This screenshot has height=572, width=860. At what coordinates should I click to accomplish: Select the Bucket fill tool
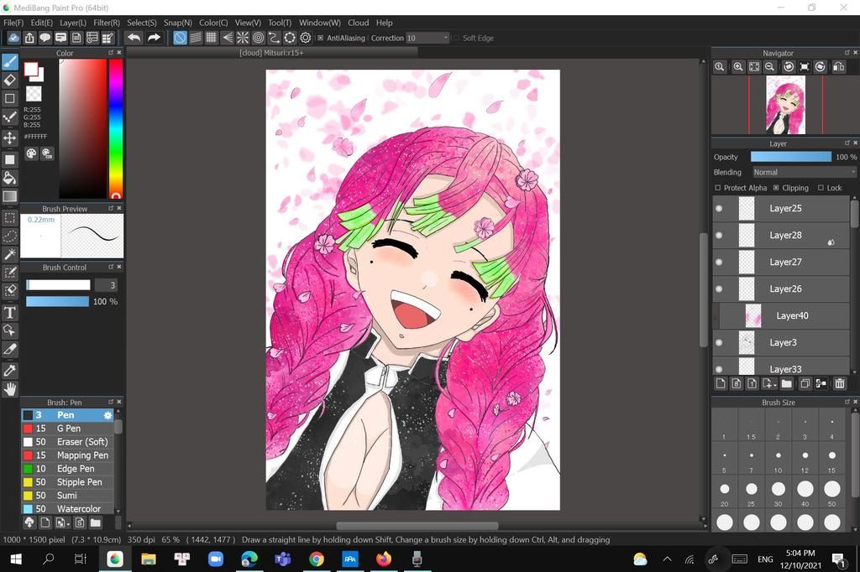(x=10, y=178)
